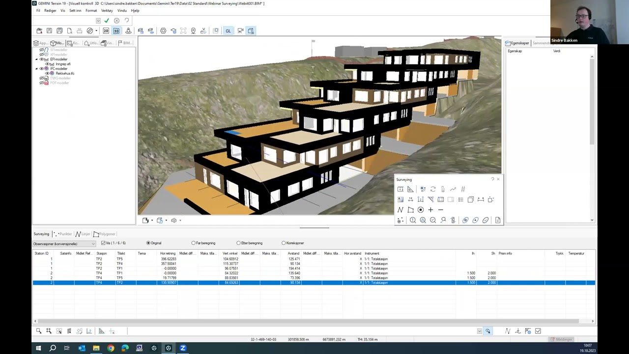
Task: Collapse the IFC-modeller tree node
Action: click(36, 69)
